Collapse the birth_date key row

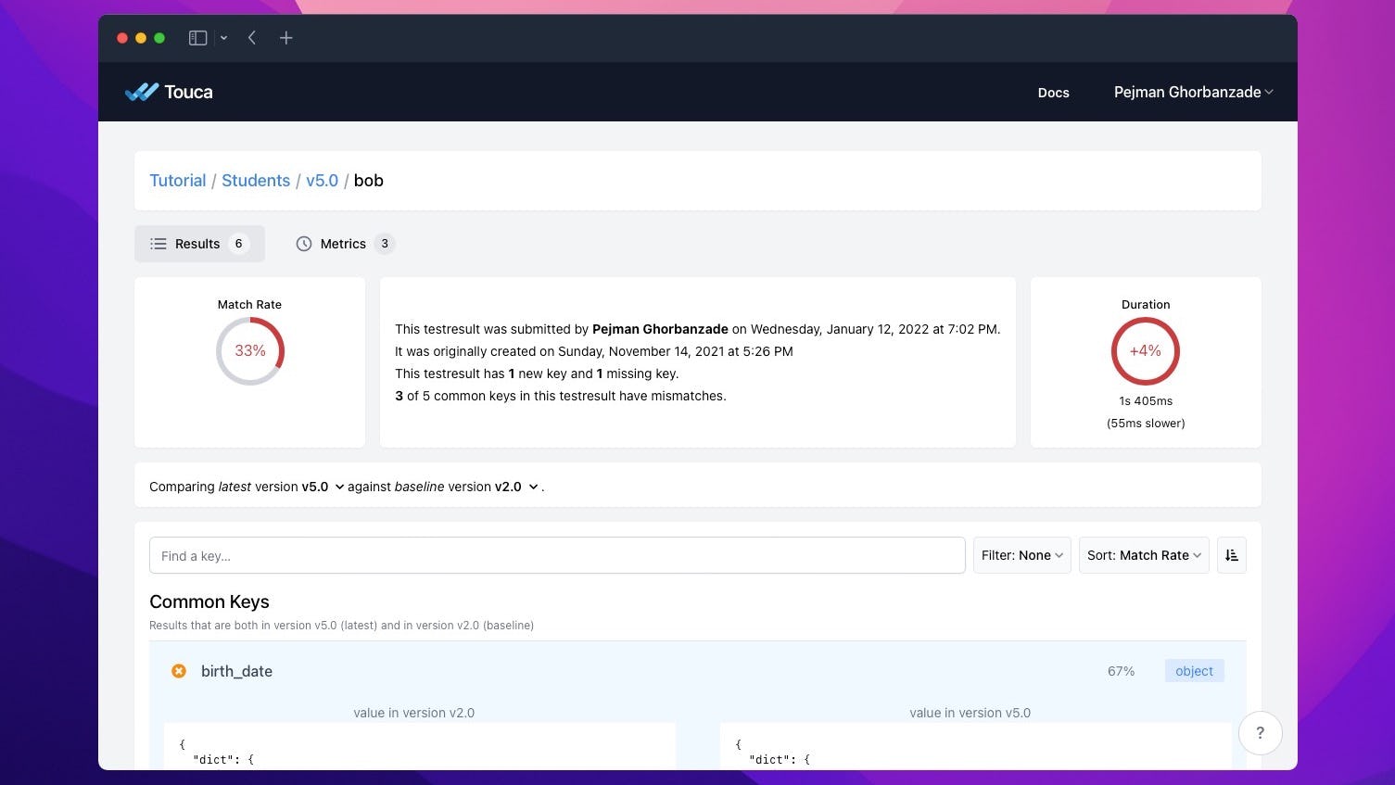(x=698, y=671)
